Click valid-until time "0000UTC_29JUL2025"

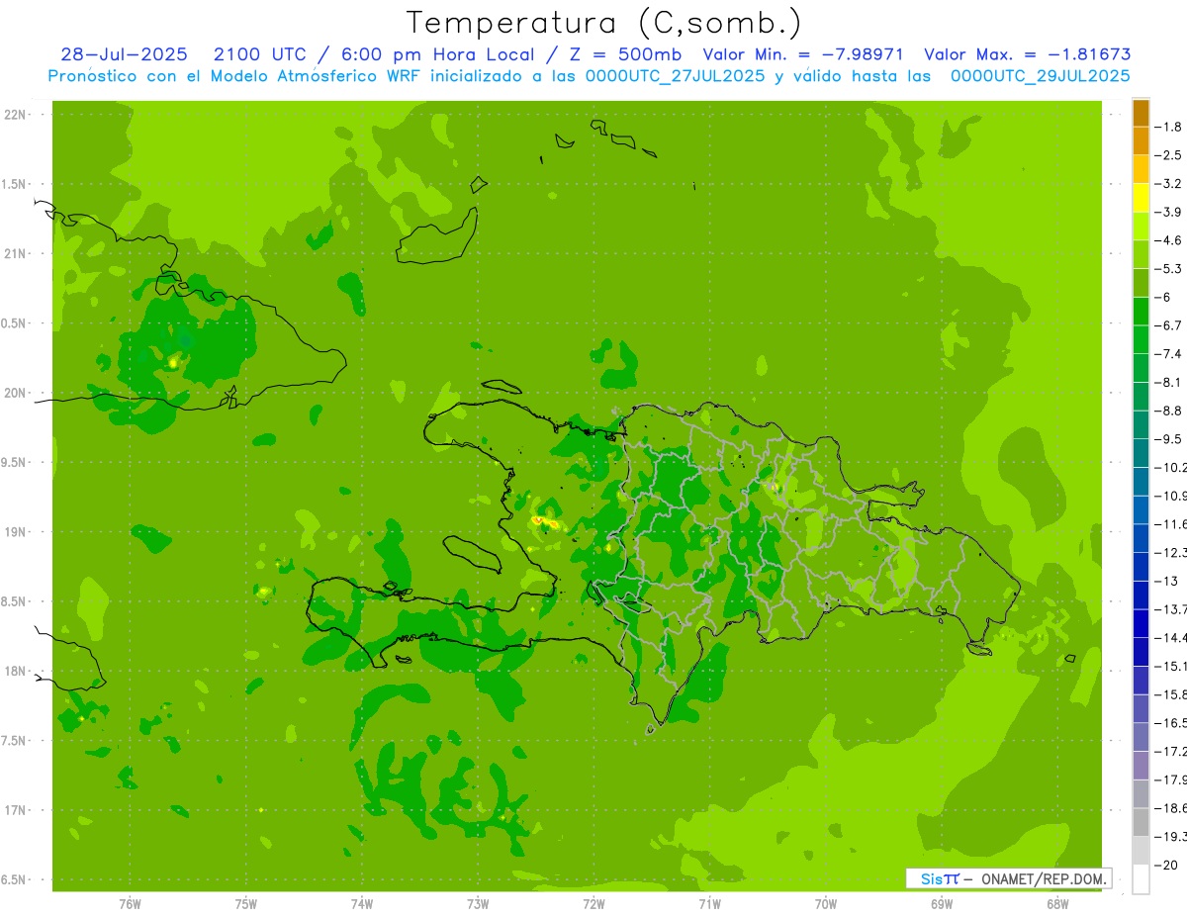[x=1040, y=75]
